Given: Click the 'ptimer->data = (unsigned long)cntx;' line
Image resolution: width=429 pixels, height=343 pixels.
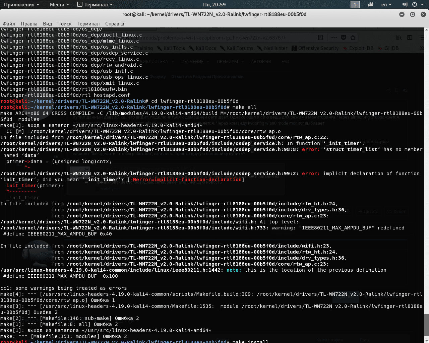Looking at the screenshot, I should pyautogui.click(x=59, y=161).
